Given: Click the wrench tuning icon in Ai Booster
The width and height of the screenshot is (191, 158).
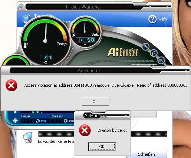Looking at the screenshot, I should coord(146,47).
